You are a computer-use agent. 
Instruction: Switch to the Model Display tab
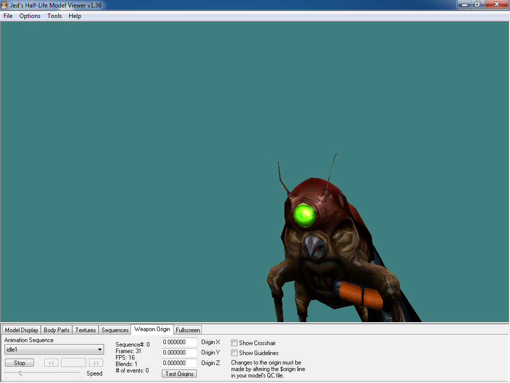21,330
